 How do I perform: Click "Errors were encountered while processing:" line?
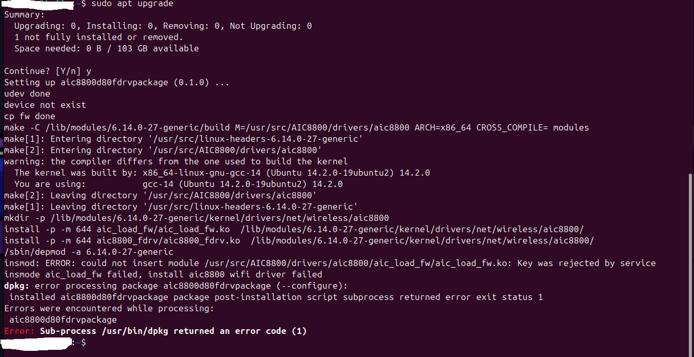tap(109, 308)
